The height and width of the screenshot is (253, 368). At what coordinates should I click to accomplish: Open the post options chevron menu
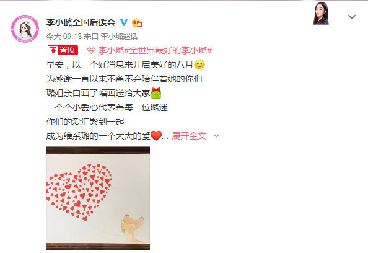351,17
